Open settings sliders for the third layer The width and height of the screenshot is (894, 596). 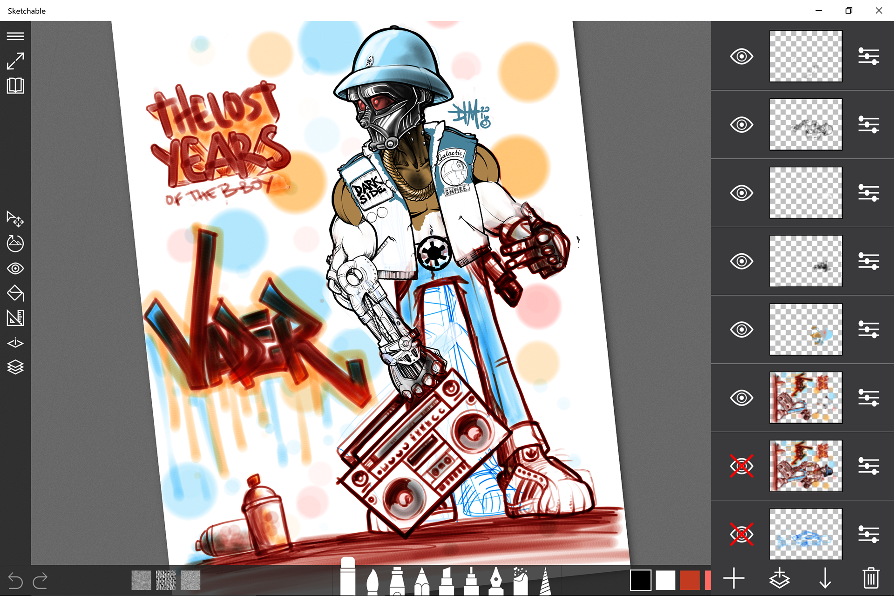click(869, 193)
